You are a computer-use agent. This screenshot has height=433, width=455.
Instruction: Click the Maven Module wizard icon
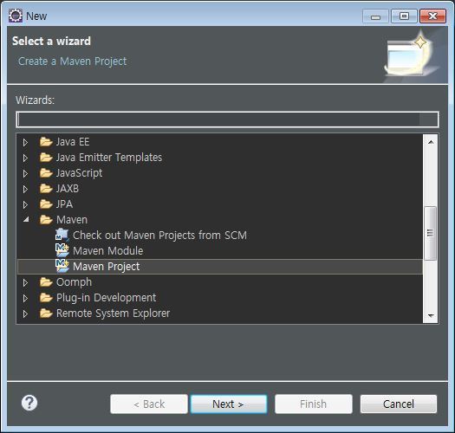click(x=62, y=250)
